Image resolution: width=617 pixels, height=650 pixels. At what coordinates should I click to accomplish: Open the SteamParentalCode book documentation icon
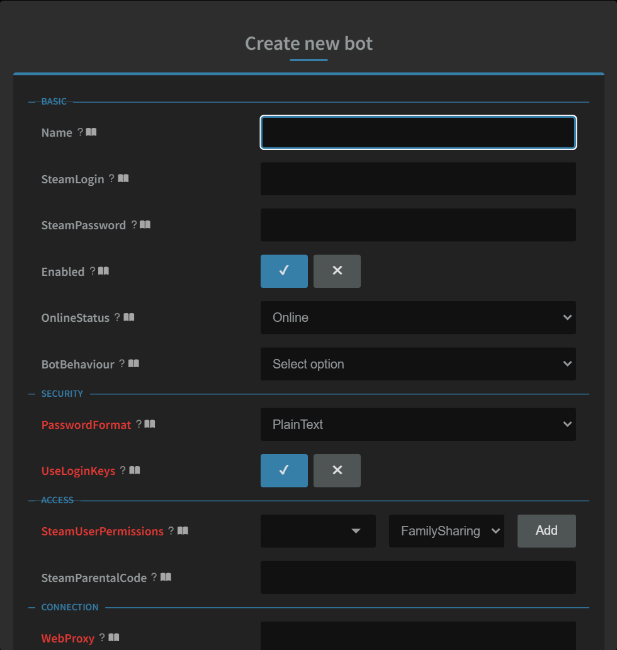tap(166, 577)
